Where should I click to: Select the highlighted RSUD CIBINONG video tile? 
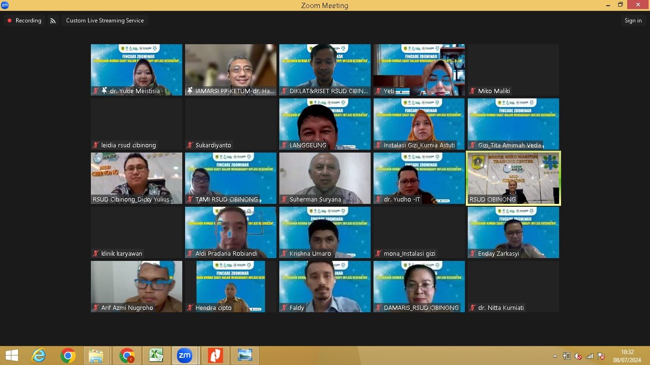tap(513, 178)
